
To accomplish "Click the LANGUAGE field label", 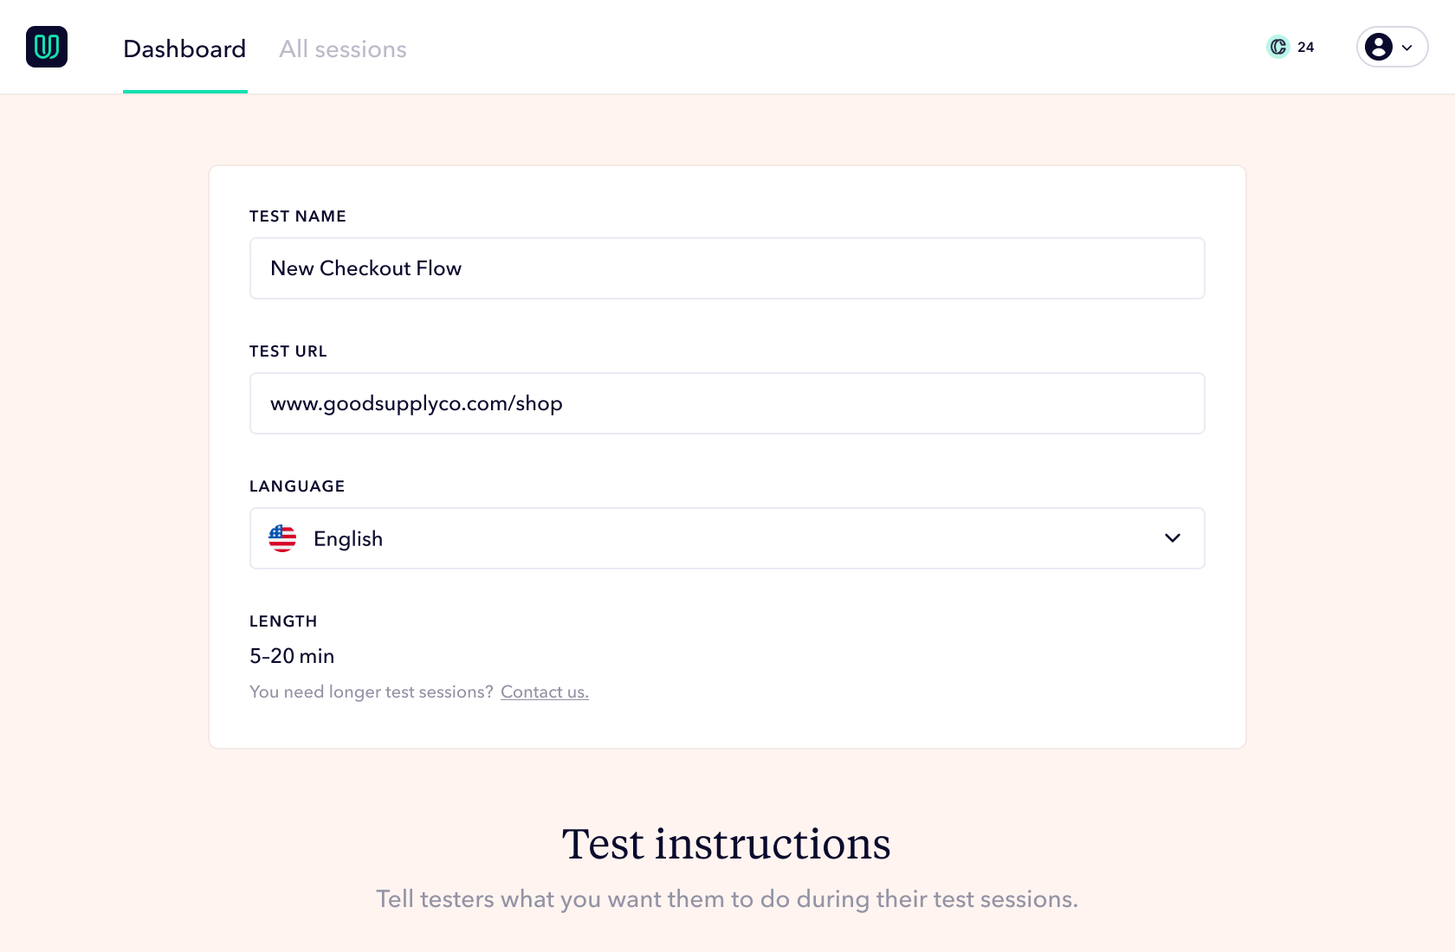I will 297,486.
